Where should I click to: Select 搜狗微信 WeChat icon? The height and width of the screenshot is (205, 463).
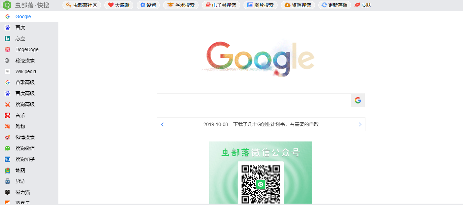(8, 148)
